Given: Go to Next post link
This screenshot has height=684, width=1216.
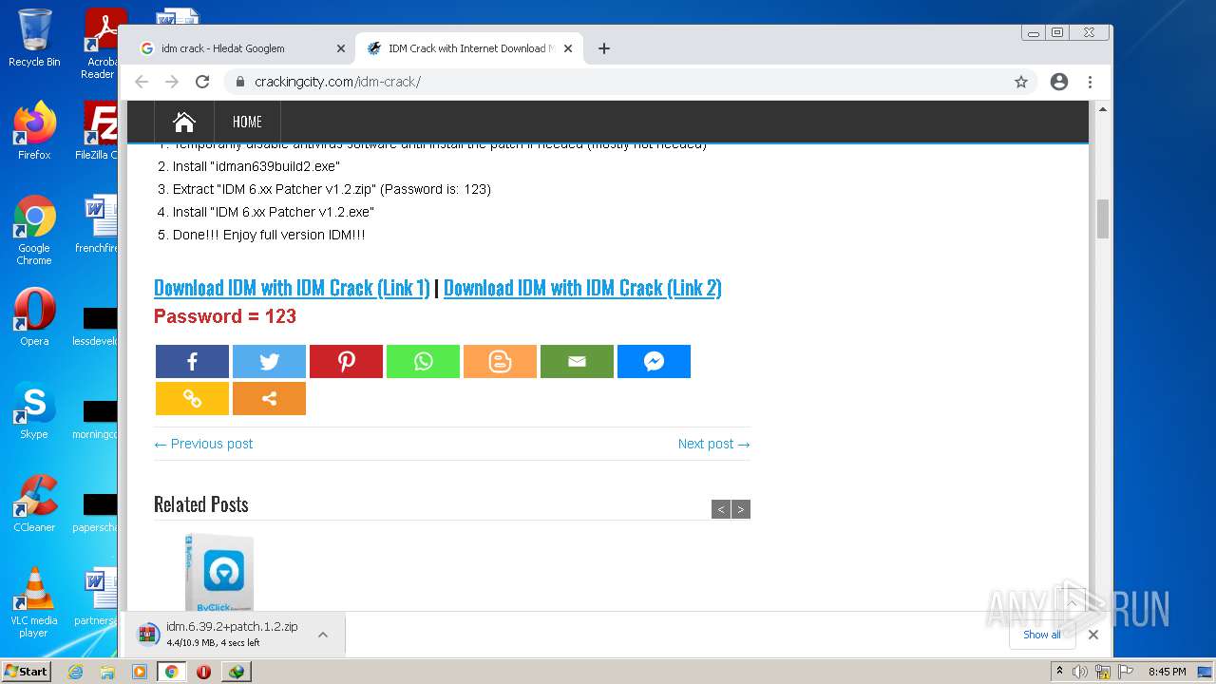Looking at the screenshot, I should tap(713, 444).
